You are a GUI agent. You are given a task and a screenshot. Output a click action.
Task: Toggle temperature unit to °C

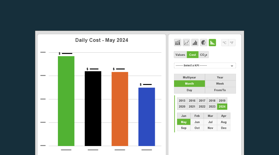(x=225, y=42)
